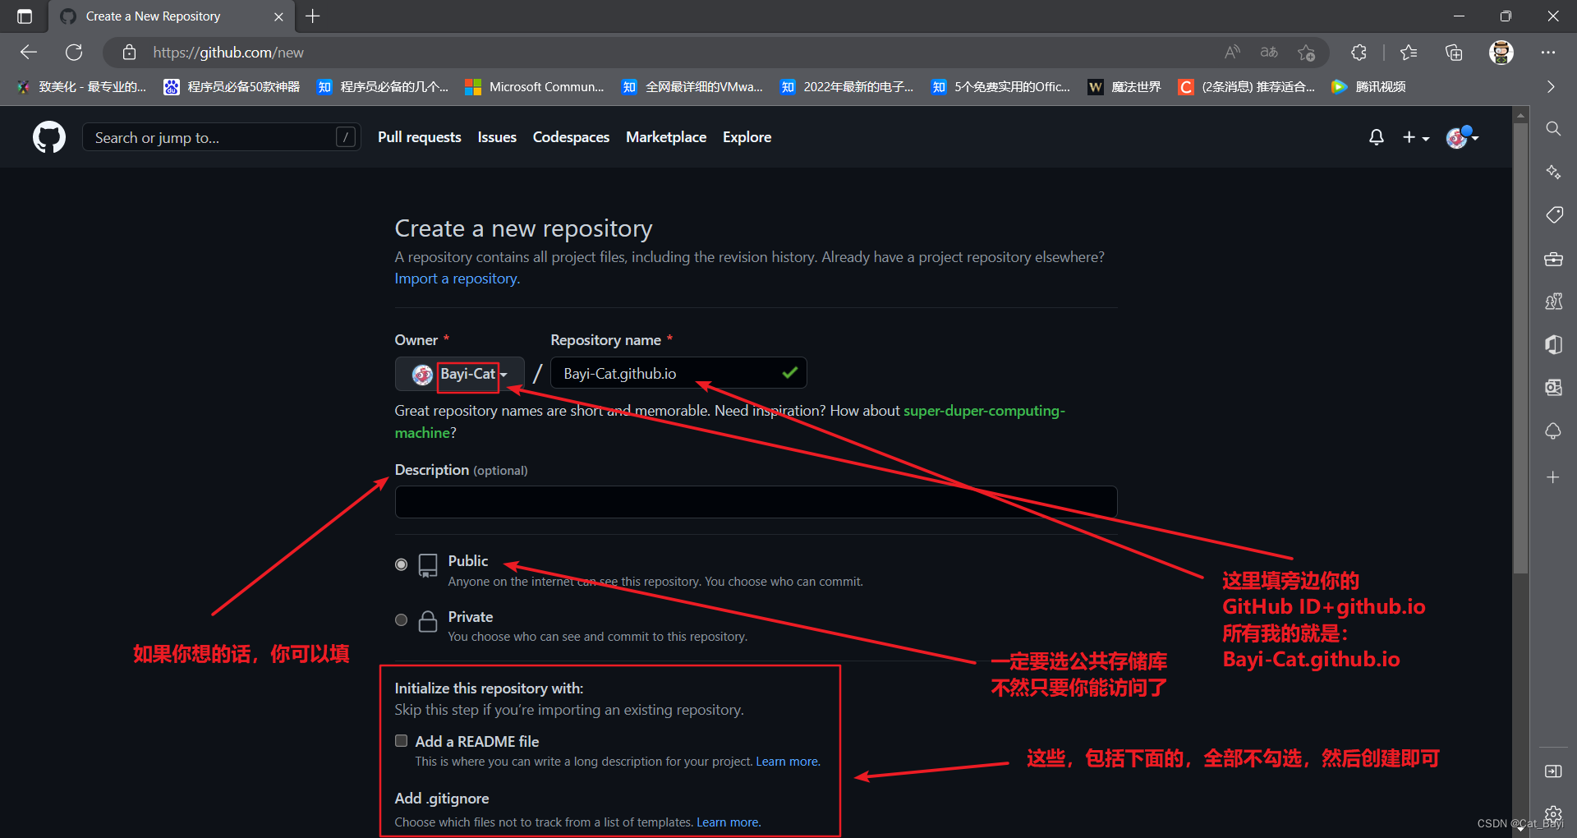Open Edge sidebar shopping tag icon
Screen dimensions: 1577x838
(x=1553, y=215)
